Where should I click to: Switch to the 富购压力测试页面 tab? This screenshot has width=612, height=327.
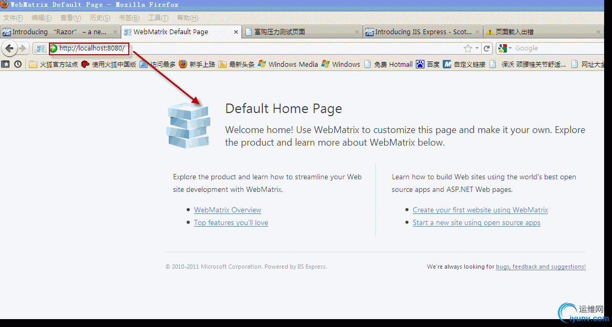pyautogui.click(x=302, y=32)
